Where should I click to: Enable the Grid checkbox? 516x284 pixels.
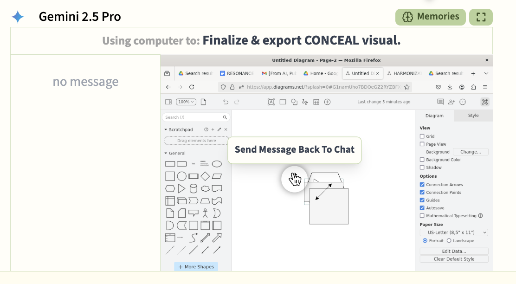coord(422,136)
